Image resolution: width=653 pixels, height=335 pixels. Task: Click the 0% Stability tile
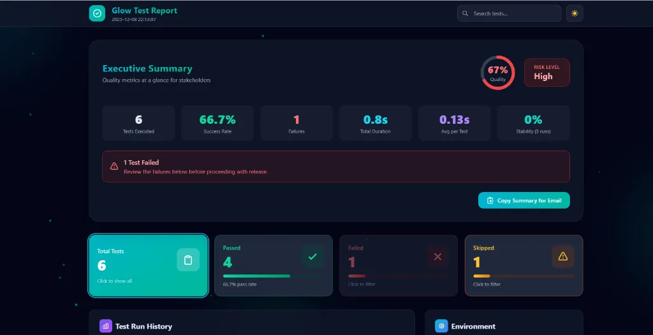(534, 123)
